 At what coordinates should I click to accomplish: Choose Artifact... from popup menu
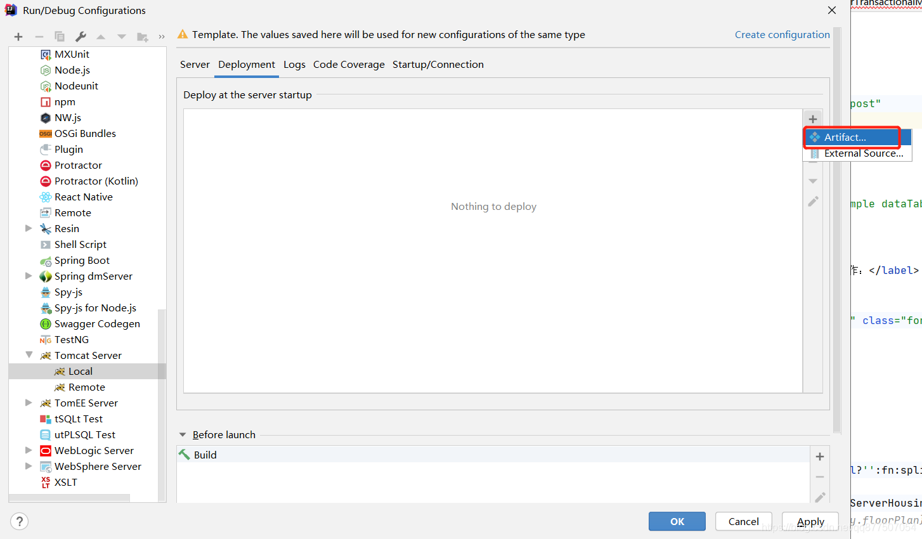(858, 137)
